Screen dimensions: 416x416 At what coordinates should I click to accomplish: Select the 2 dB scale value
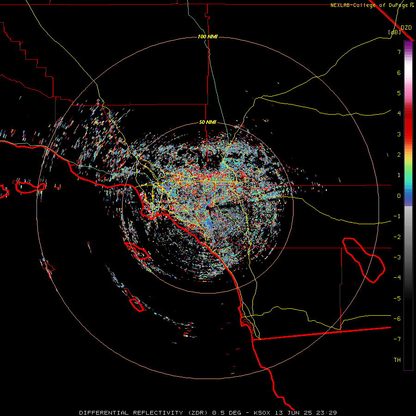399,155
